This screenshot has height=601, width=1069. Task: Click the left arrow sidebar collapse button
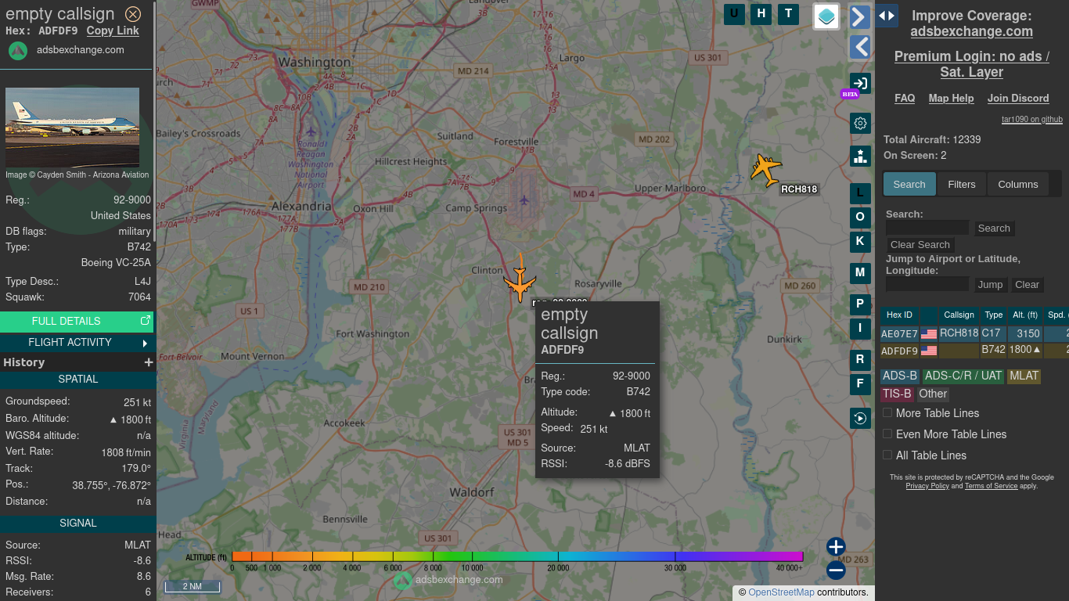click(x=859, y=47)
